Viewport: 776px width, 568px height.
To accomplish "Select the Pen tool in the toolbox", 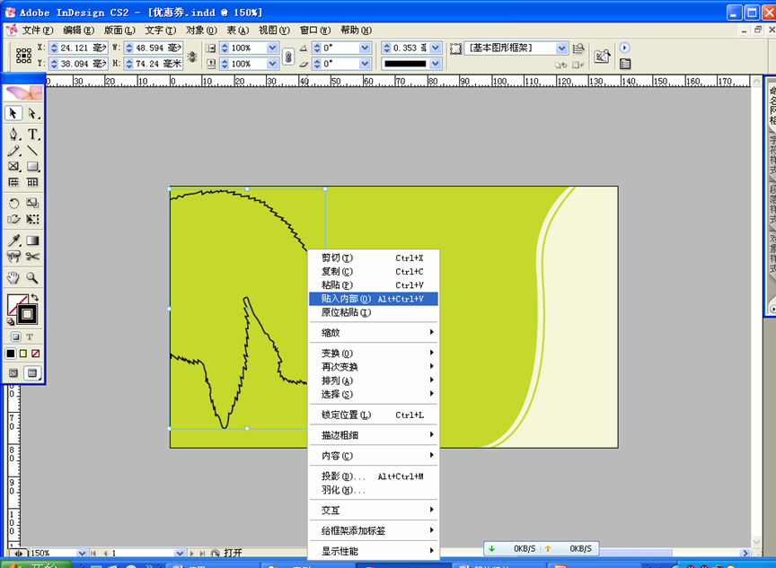I will pos(13,135).
